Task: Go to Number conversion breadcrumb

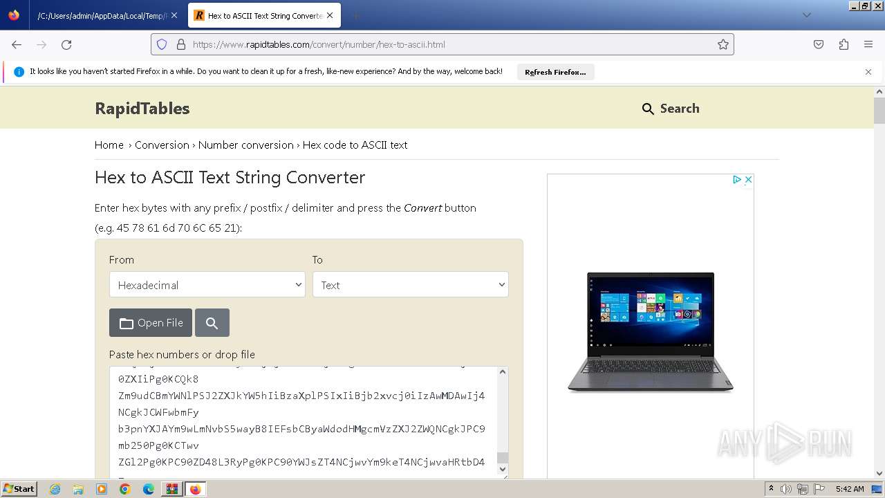Action: pos(246,145)
